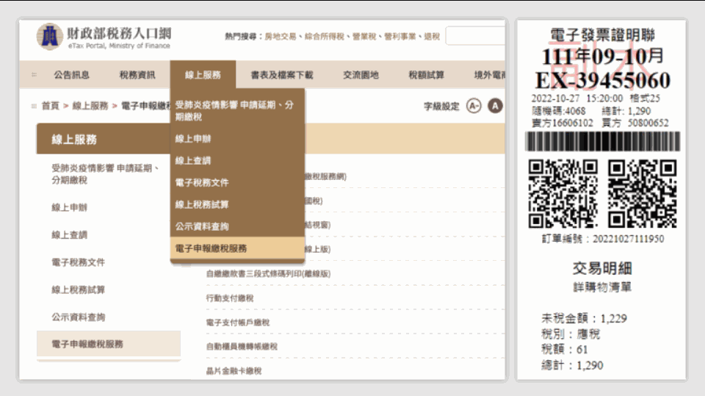Click the 交易明細 heading on invoice
Image resolution: width=705 pixels, height=396 pixels.
pos(602,269)
